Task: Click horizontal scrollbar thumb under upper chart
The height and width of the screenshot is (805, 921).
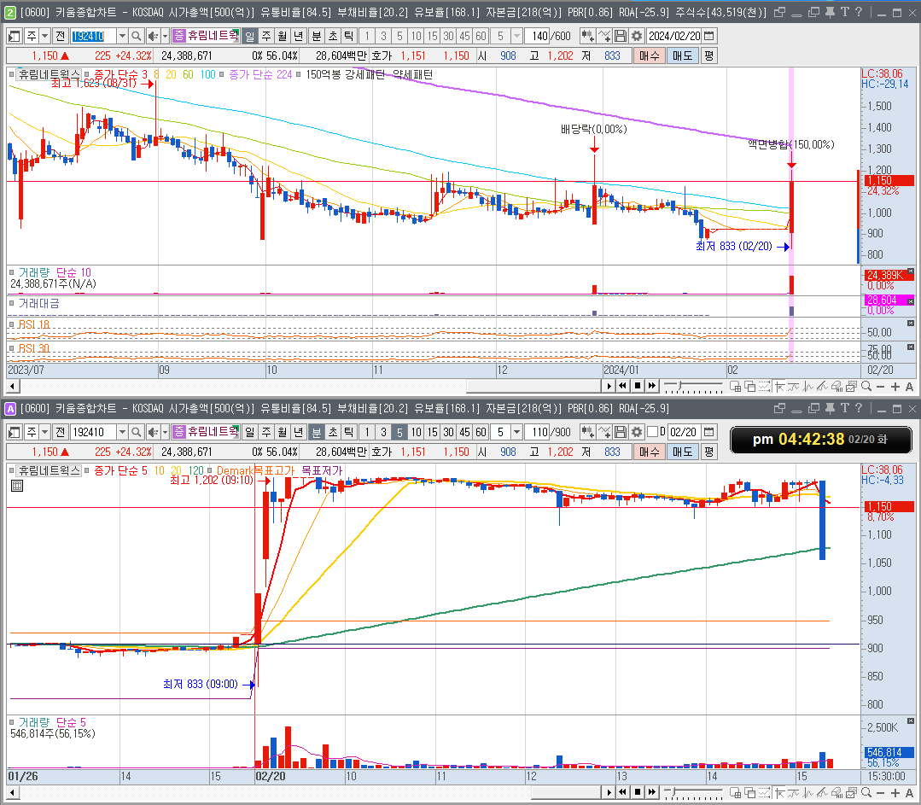Action: pyautogui.click(x=533, y=386)
